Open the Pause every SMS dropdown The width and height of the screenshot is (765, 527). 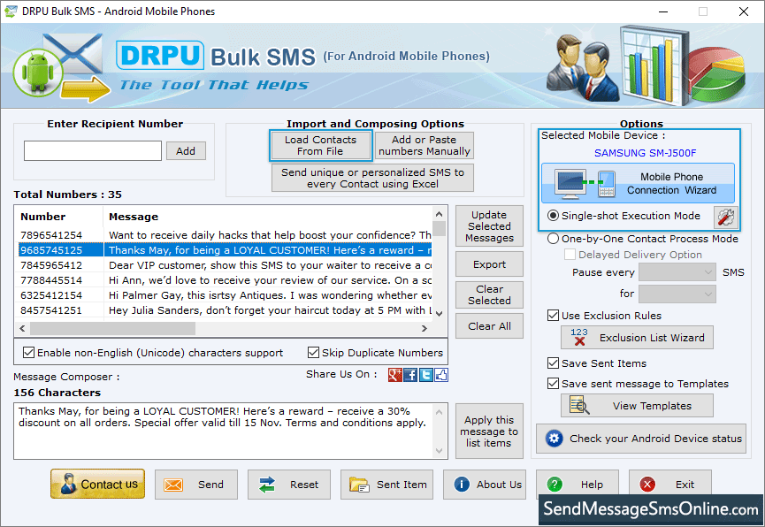[x=677, y=272]
